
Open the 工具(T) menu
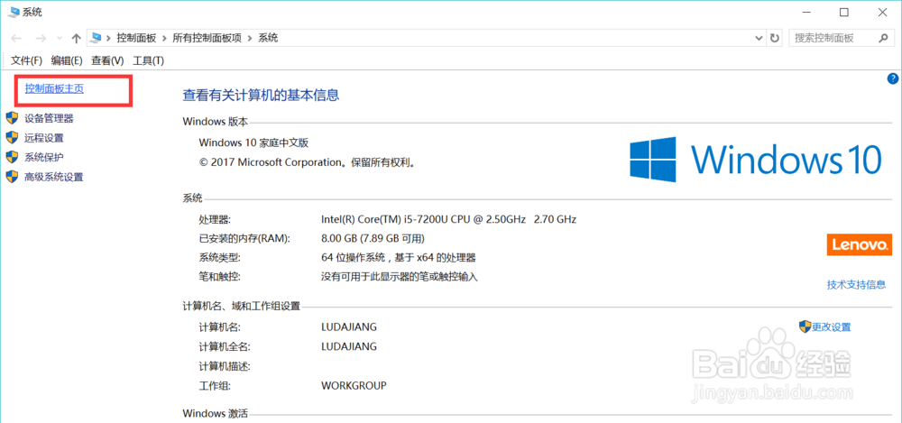(x=149, y=60)
